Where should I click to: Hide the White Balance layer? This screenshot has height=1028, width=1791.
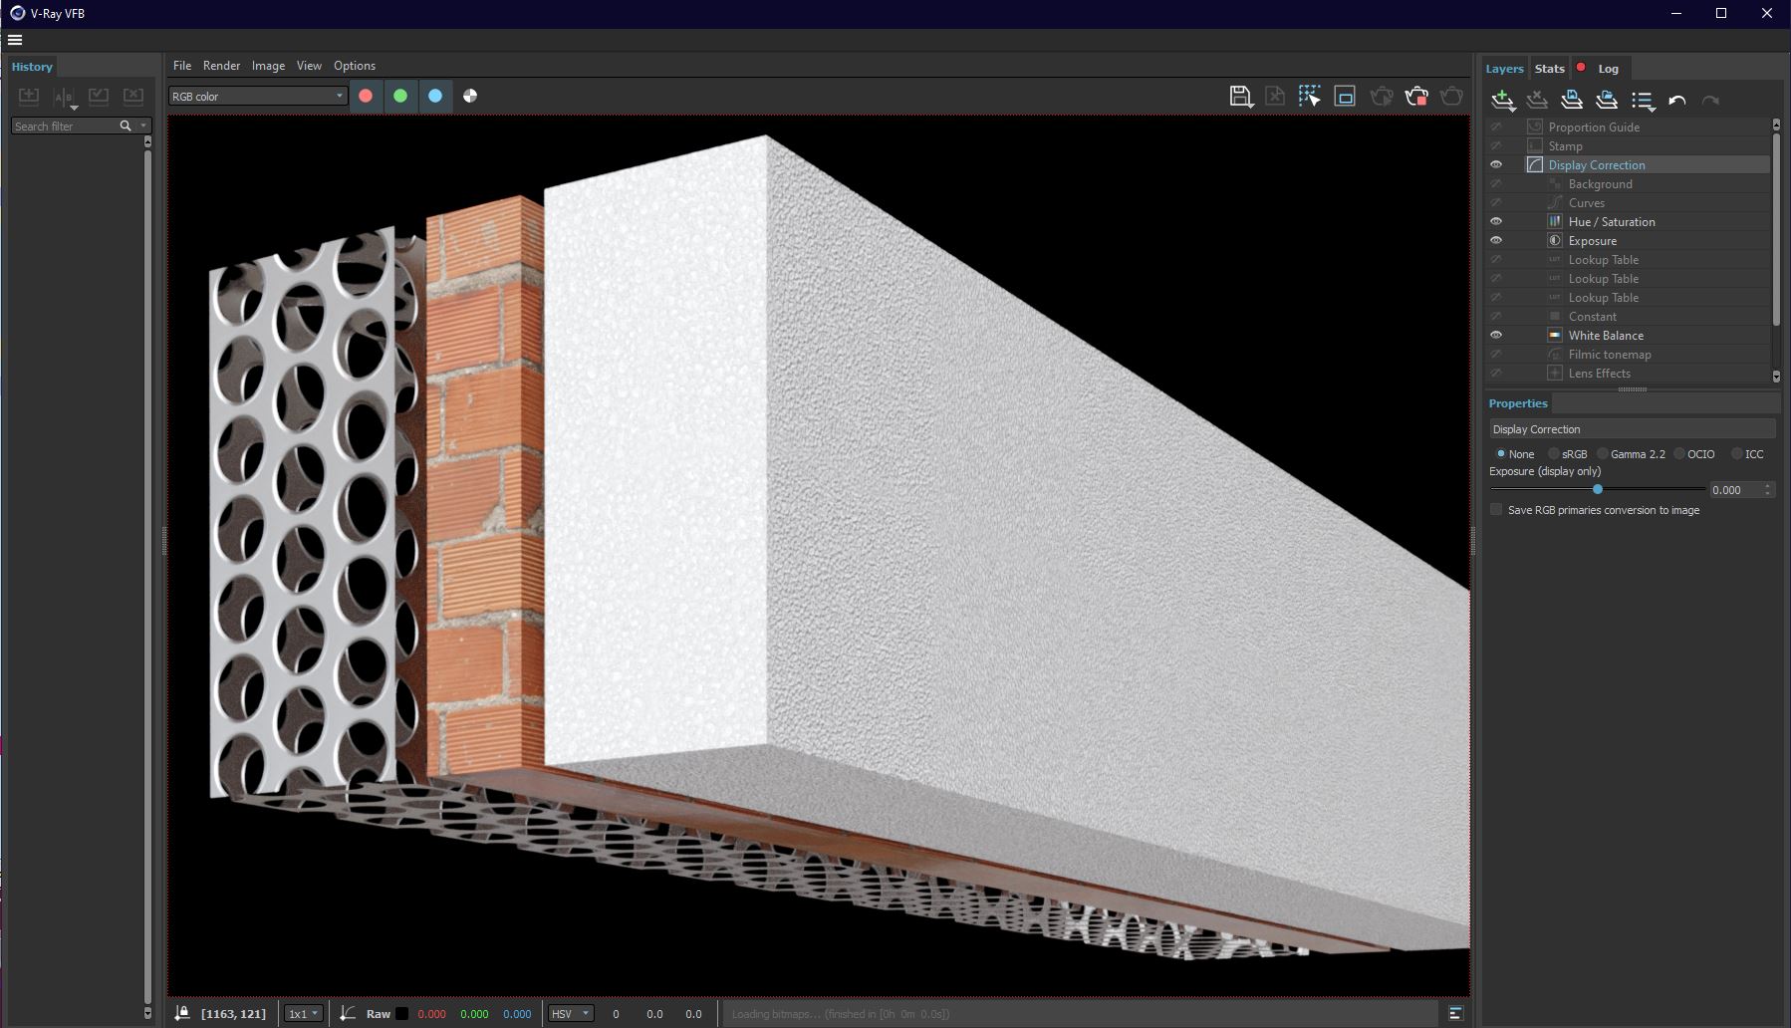1496,336
